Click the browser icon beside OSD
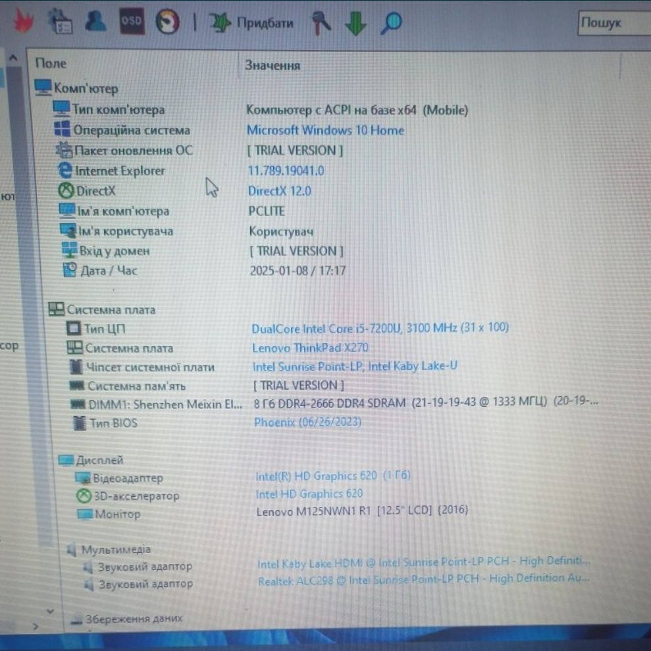 (167, 22)
